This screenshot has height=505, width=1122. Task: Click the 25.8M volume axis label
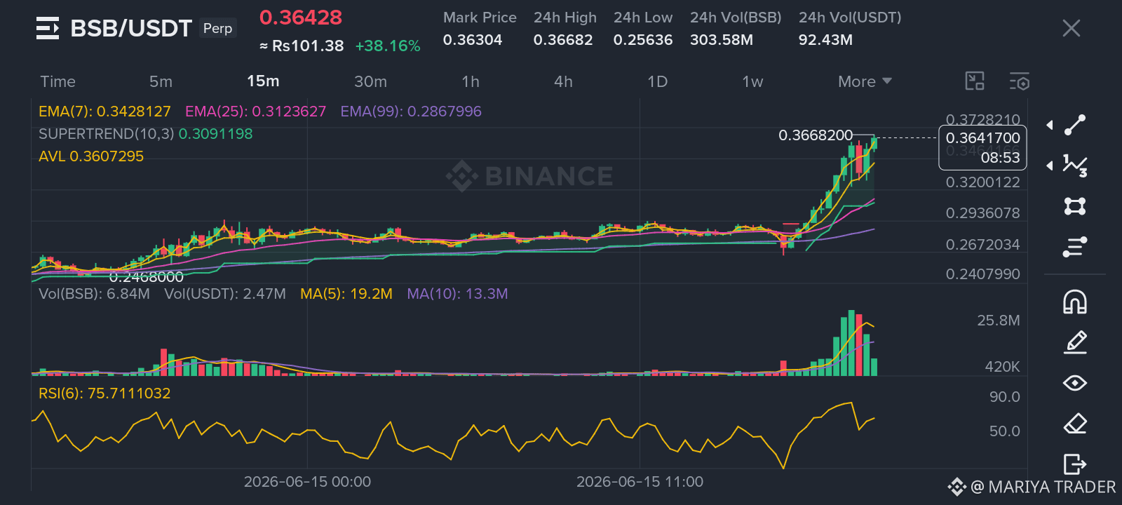[999, 321]
